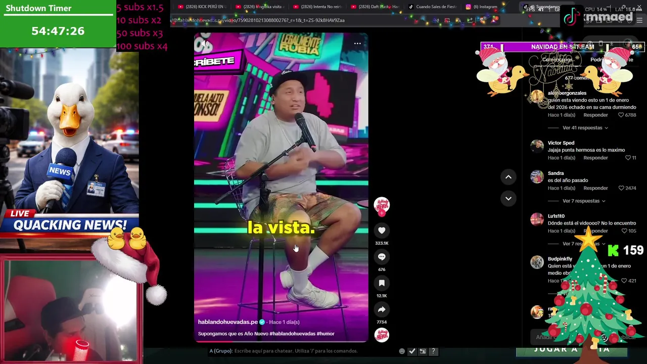This screenshot has width=647, height=364.
Task: Open hablandohuevadas profile avatar beside video
Action: click(382, 205)
